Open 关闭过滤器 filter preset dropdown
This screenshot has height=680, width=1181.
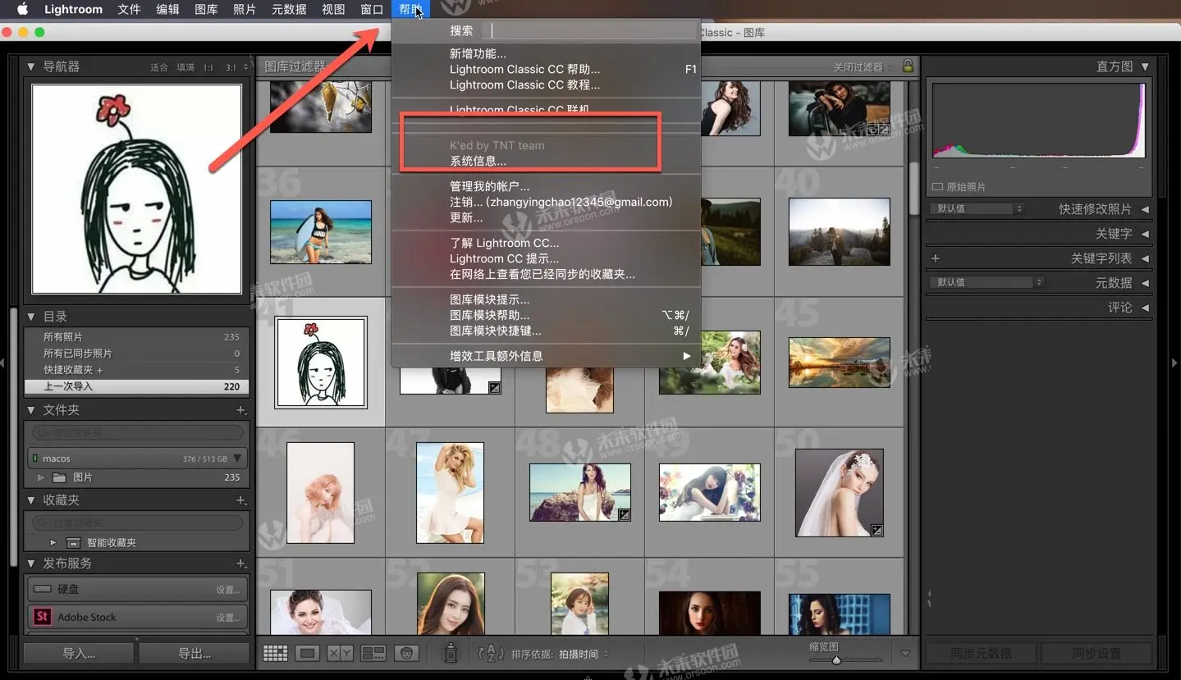(x=863, y=66)
